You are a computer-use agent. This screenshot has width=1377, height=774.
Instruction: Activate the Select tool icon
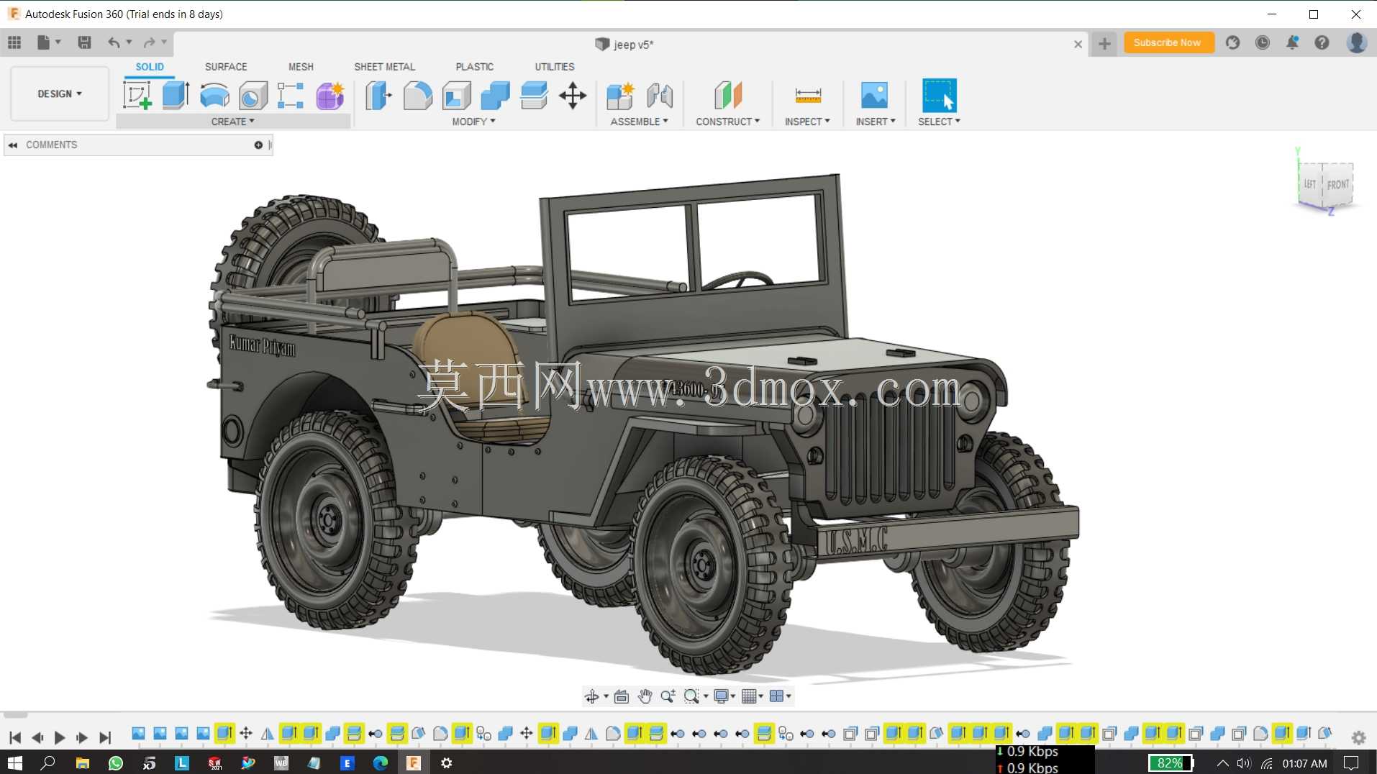[x=939, y=95]
